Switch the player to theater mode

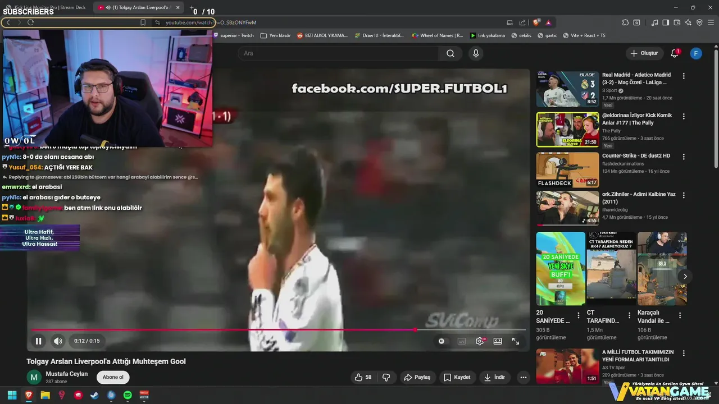498,341
